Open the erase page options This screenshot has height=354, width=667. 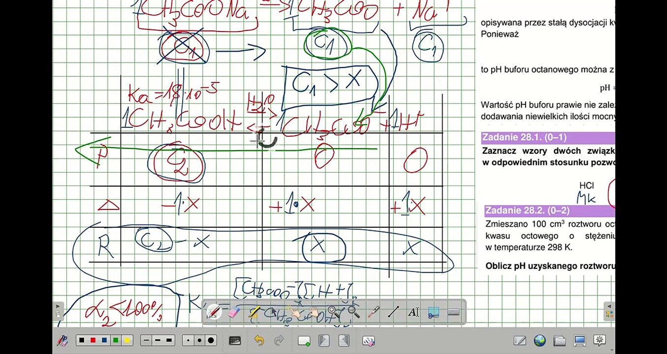click(x=368, y=340)
